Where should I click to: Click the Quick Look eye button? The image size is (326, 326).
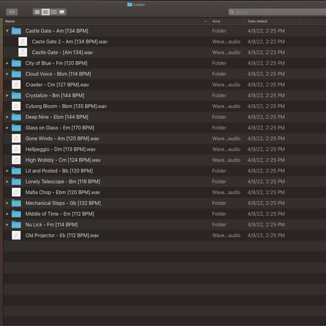[x=11, y=12]
